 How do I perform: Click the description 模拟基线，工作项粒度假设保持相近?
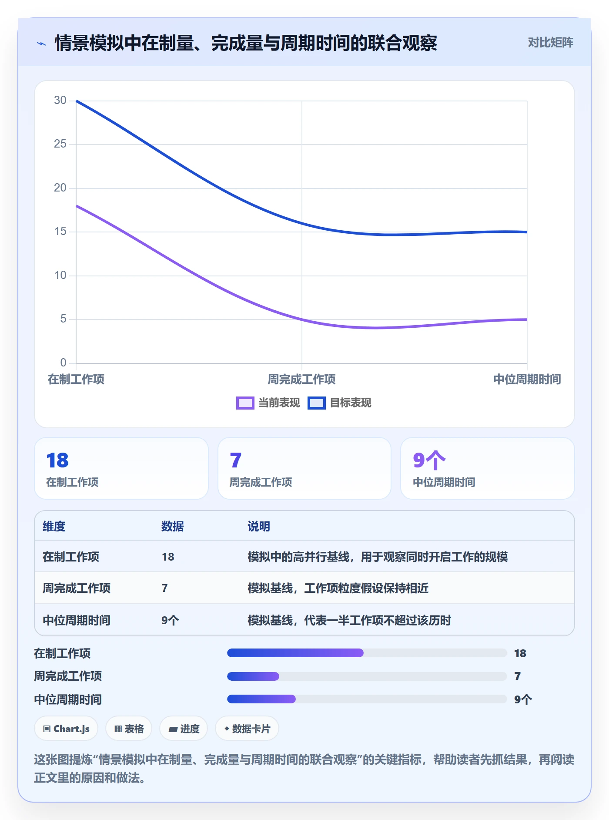click(338, 588)
